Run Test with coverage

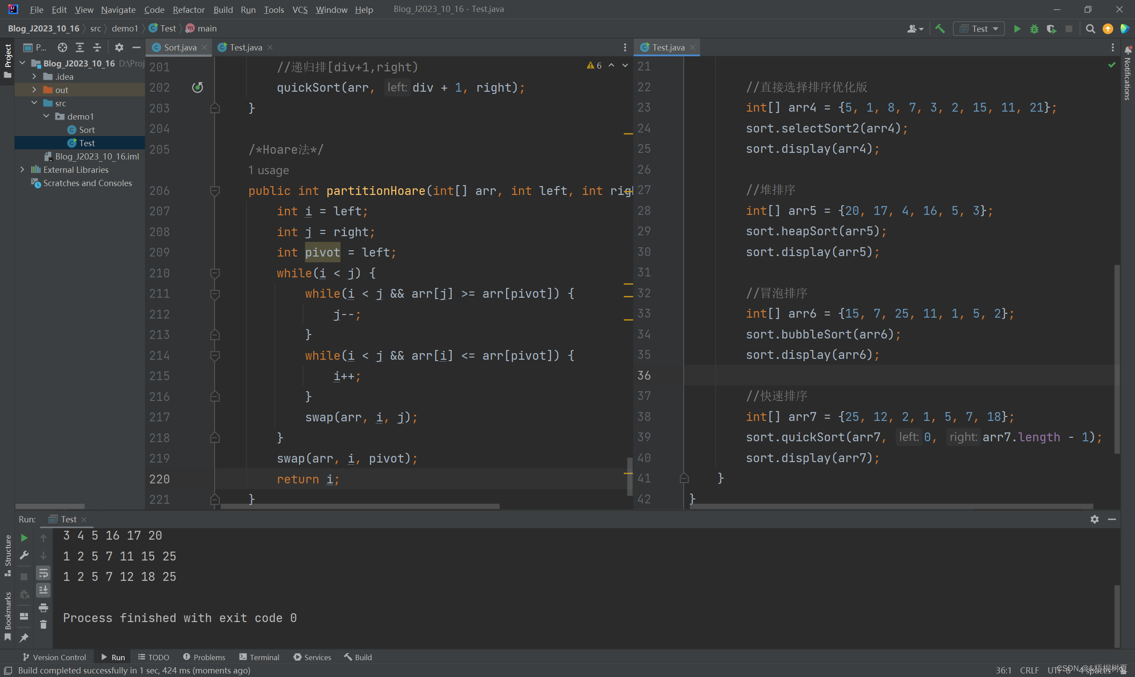(1052, 29)
